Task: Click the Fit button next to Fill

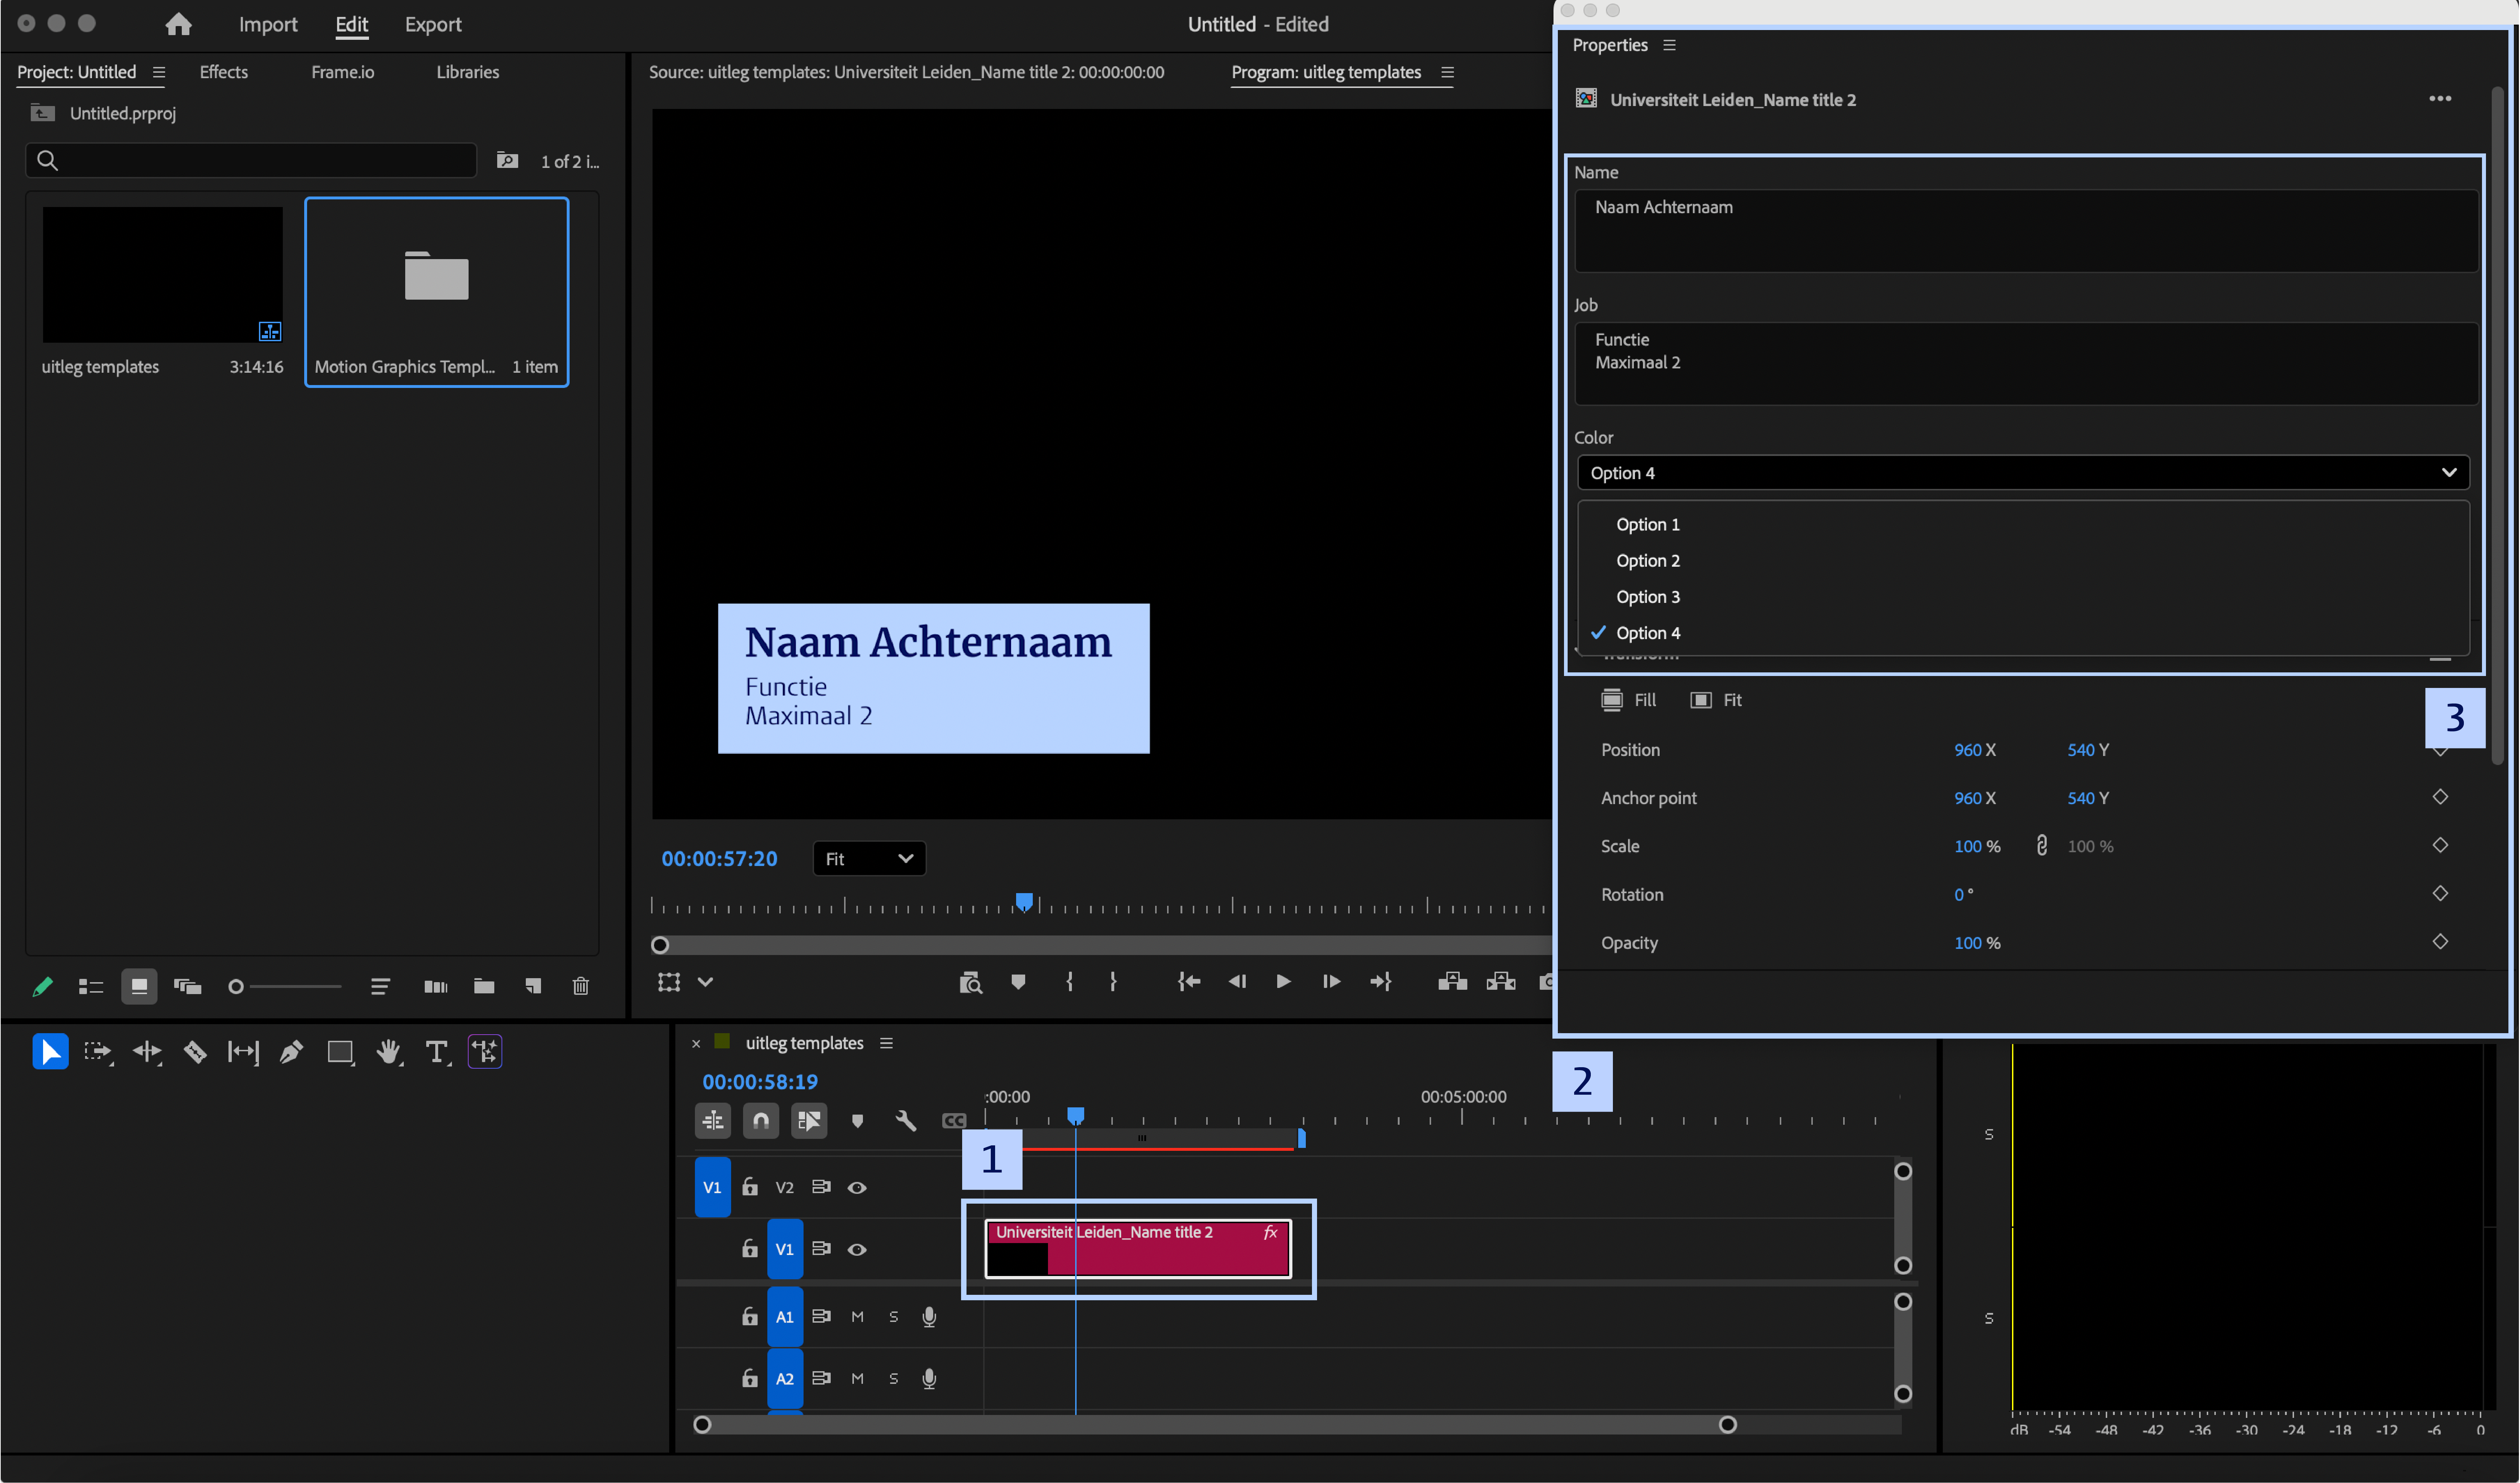Action: pos(1716,700)
